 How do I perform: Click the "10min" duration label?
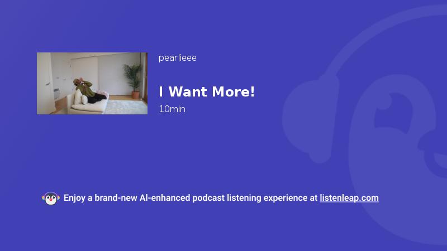(x=172, y=109)
